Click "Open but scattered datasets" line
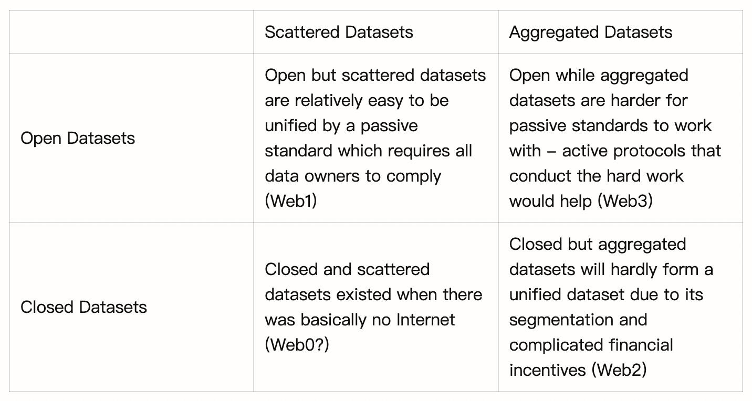 [375, 75]
